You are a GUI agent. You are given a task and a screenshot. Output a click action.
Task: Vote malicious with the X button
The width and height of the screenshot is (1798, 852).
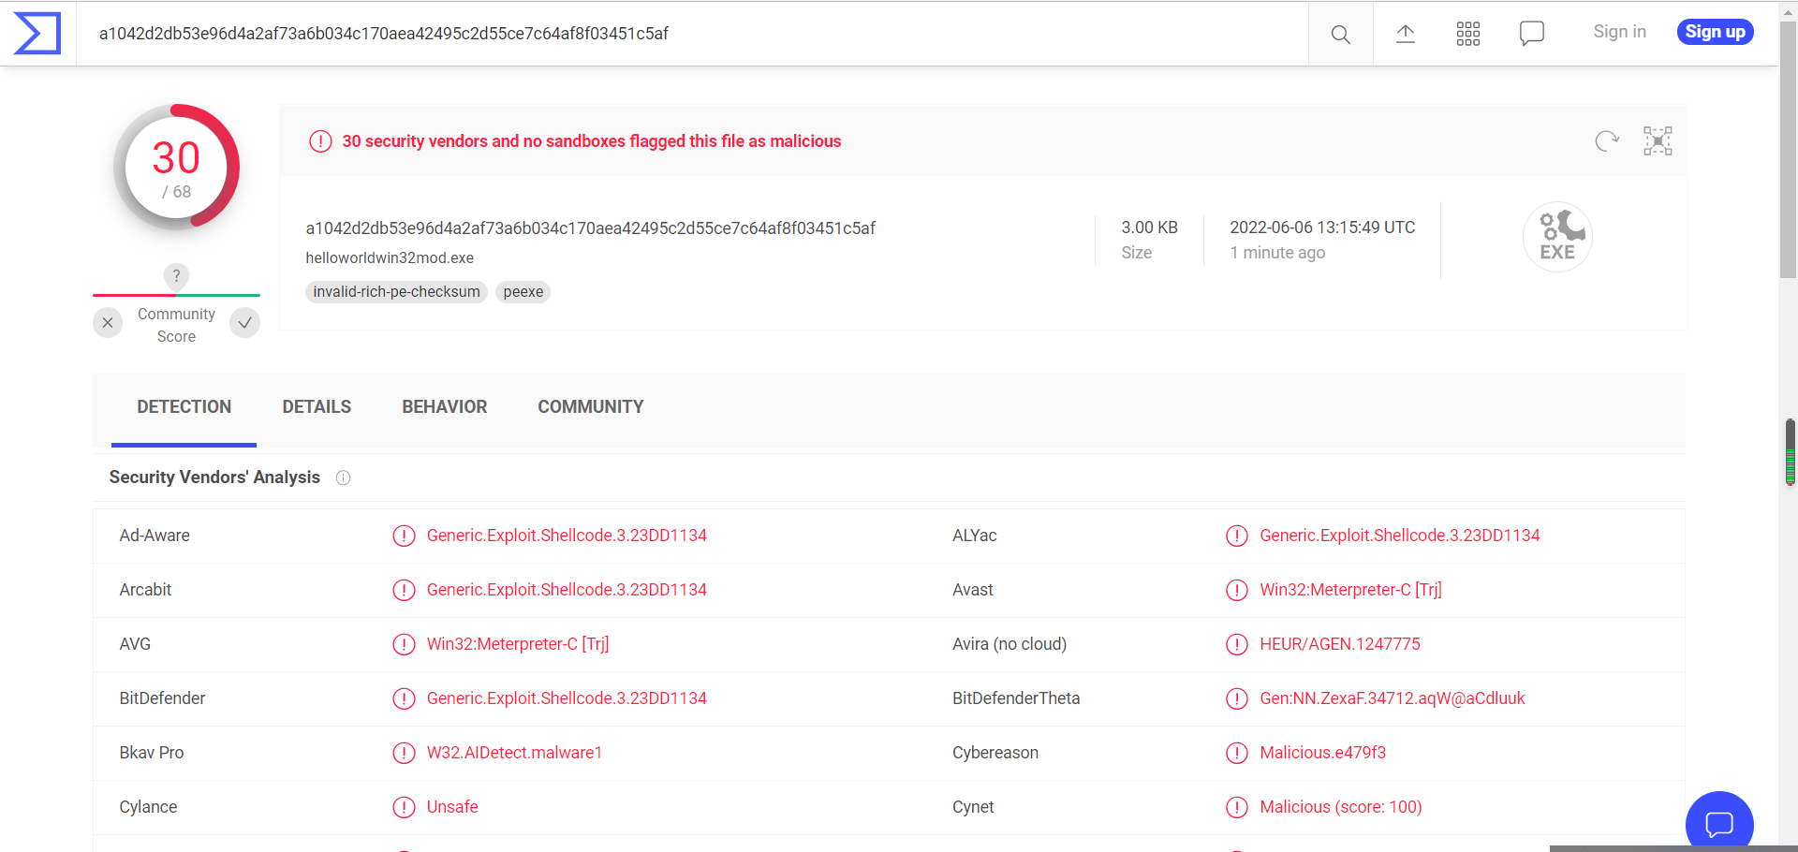(108, 323)
